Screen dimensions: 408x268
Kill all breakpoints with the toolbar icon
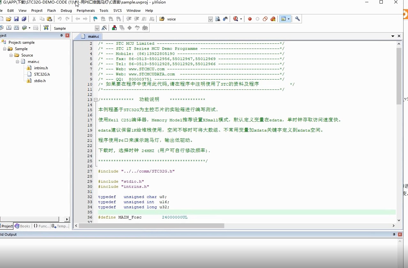[273, 19]
